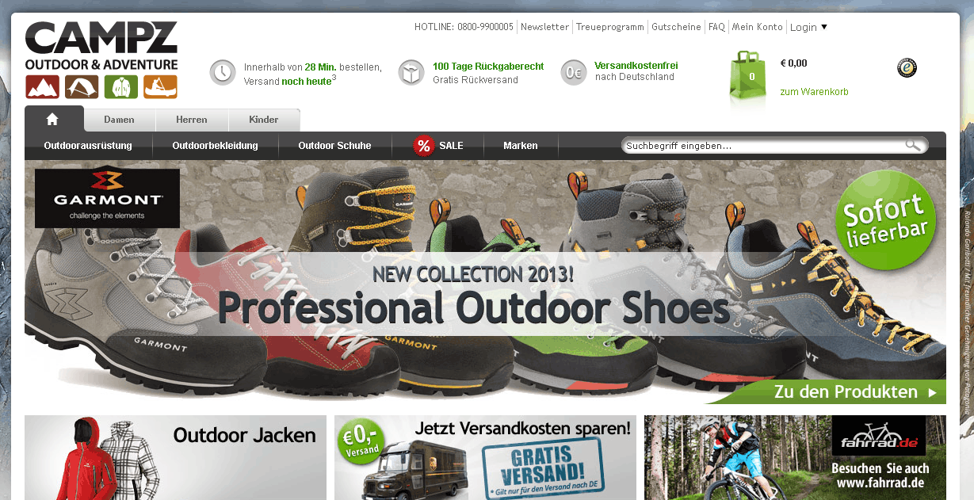Viewport: 974px width, 500px height.
Task: Click the red mountain category icon
Action: tap(42, 87)
